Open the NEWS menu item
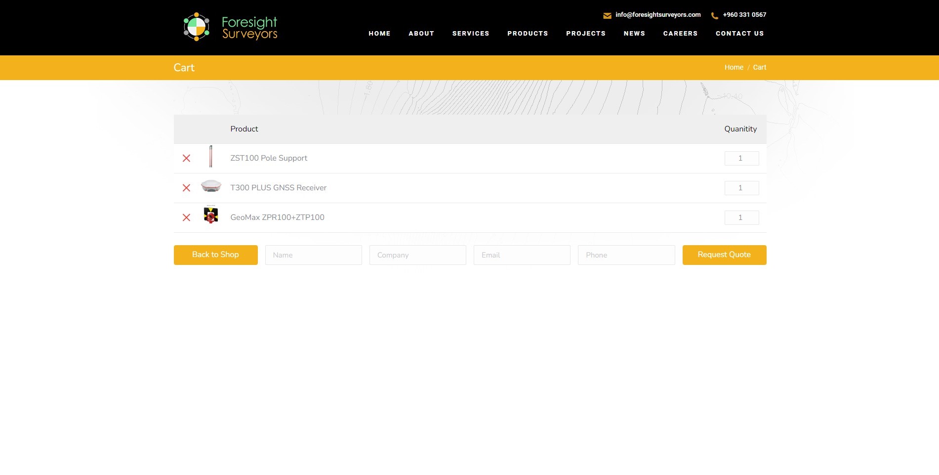939x475 pixels. point(634,34)
